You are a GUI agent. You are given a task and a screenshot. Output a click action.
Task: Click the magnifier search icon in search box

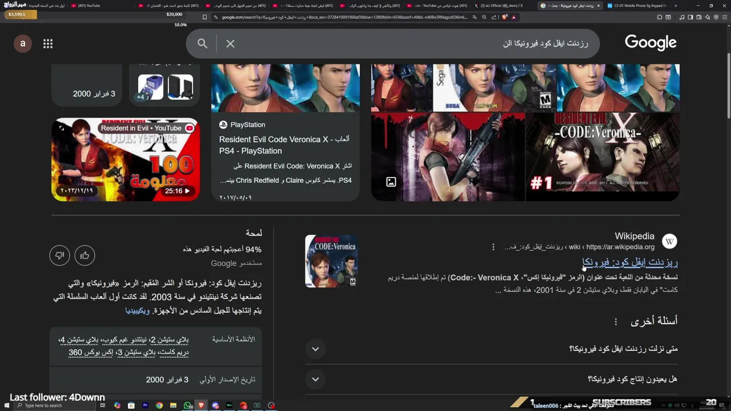click(202, 43)
